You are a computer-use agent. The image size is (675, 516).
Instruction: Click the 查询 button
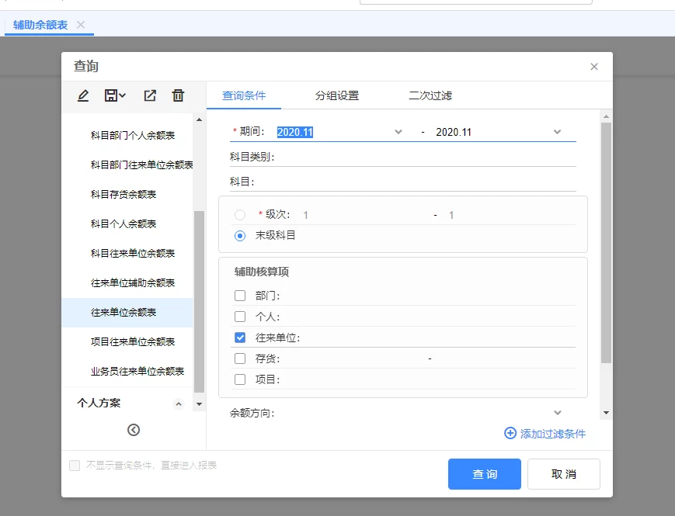tap(485, 474)
